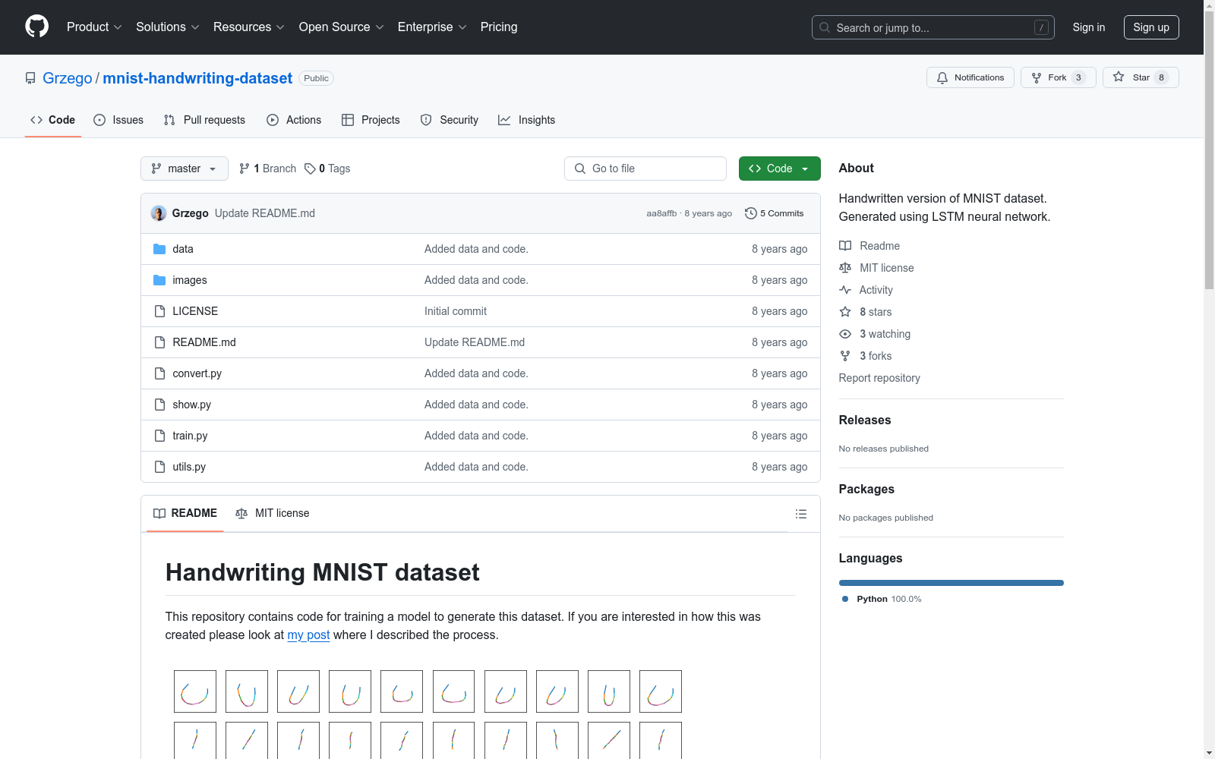Click the LICENSE file icon

pyautogui.click(x=159, y=311)
